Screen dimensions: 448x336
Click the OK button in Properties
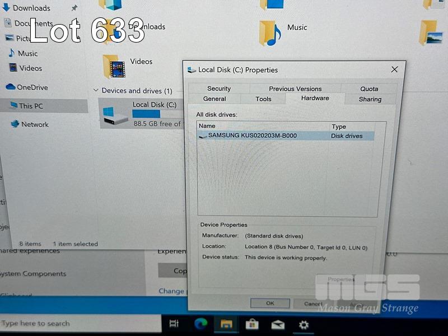[x=270, y=303]
